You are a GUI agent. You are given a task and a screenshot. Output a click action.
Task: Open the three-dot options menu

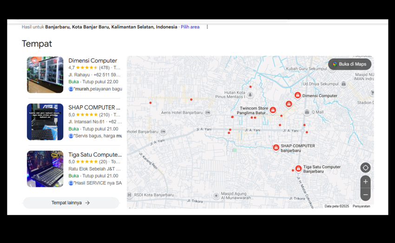tap(207, 27)
